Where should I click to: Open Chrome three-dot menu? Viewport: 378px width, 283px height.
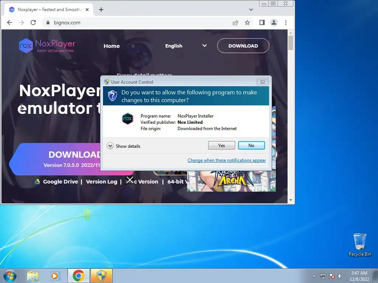pyautogui.click(x=286, y=22)
